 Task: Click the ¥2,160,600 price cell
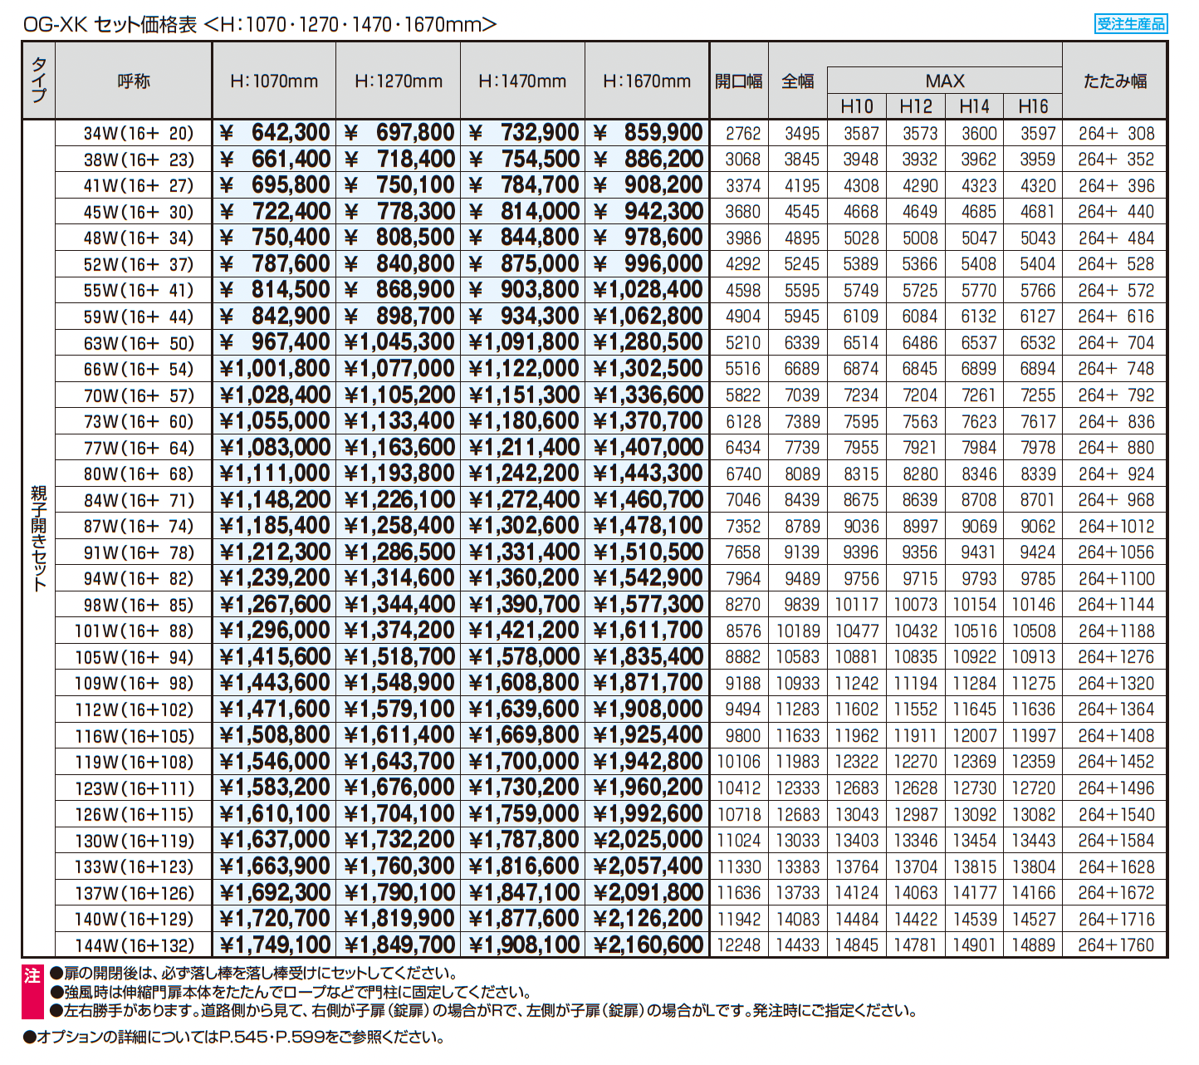(x=648, y=945)
